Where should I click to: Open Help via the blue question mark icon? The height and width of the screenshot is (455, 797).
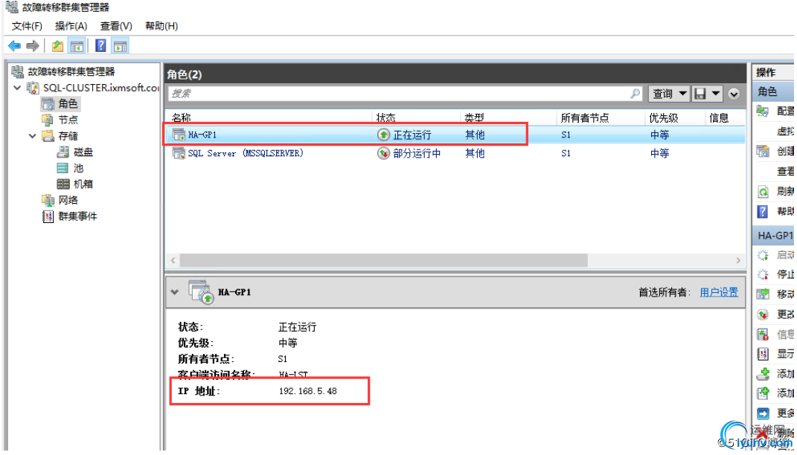click(100, 45)
